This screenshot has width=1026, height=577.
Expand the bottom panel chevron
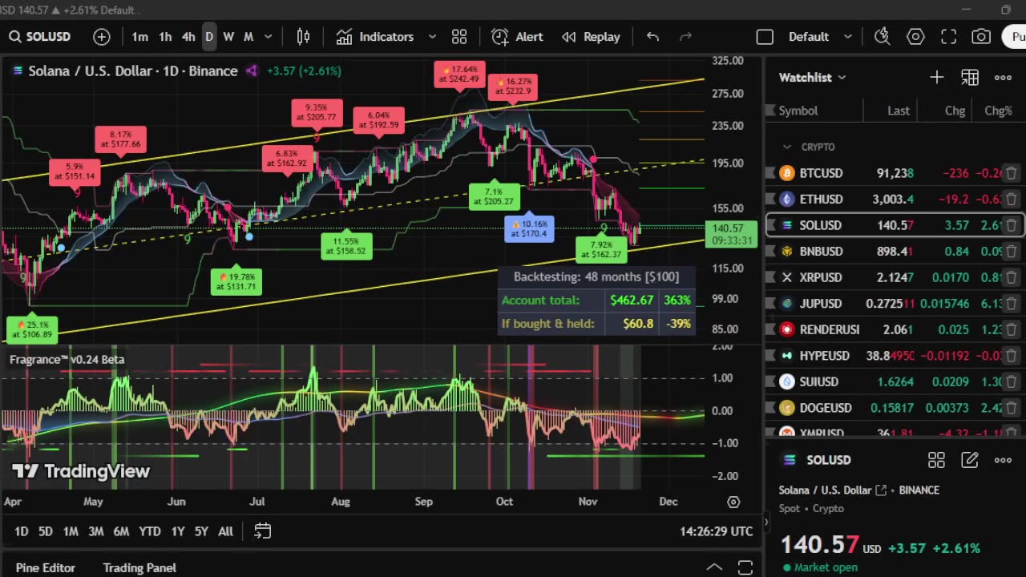713,567
